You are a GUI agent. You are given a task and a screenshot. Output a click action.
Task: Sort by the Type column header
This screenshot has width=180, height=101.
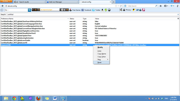point(88,19)
